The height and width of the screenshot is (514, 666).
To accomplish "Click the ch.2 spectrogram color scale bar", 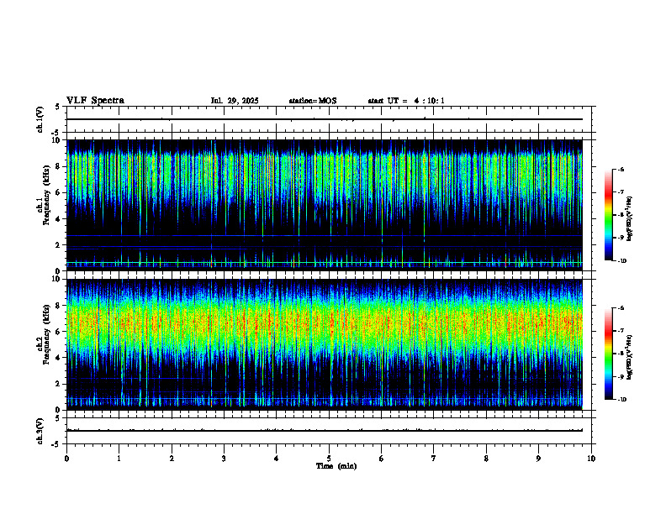I will point(609,354).
